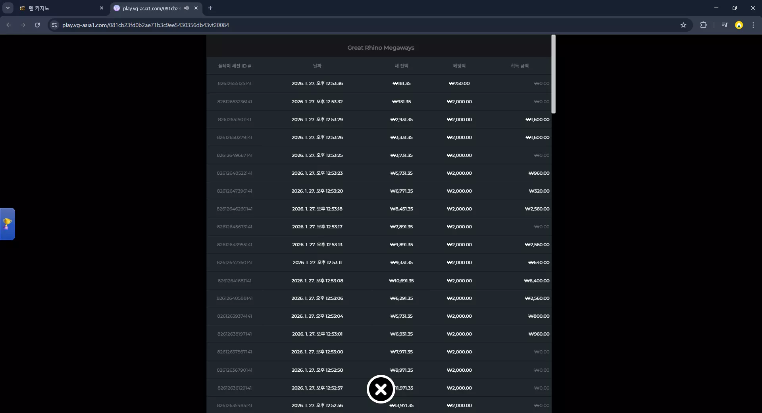Open session ID 82612640588141
The image size is (762, 413).
click(235, 298)
